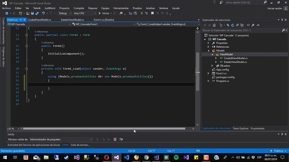Open the Herramientas menu
This screenshot has height=162, width=289.
click(x=121, y=8)
